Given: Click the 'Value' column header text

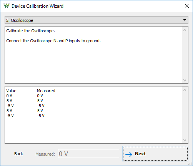Looking at the screenshot, I should pos(11,91).
